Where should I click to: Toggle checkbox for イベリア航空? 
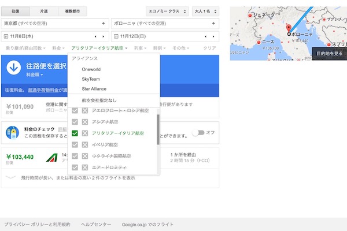[75, 145]
